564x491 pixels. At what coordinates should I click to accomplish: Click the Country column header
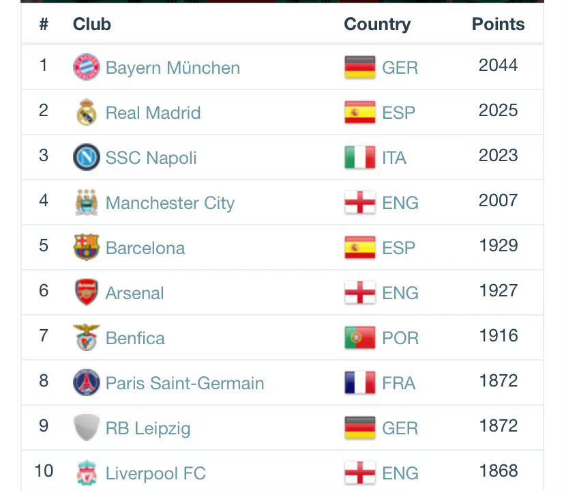point(377,24)
